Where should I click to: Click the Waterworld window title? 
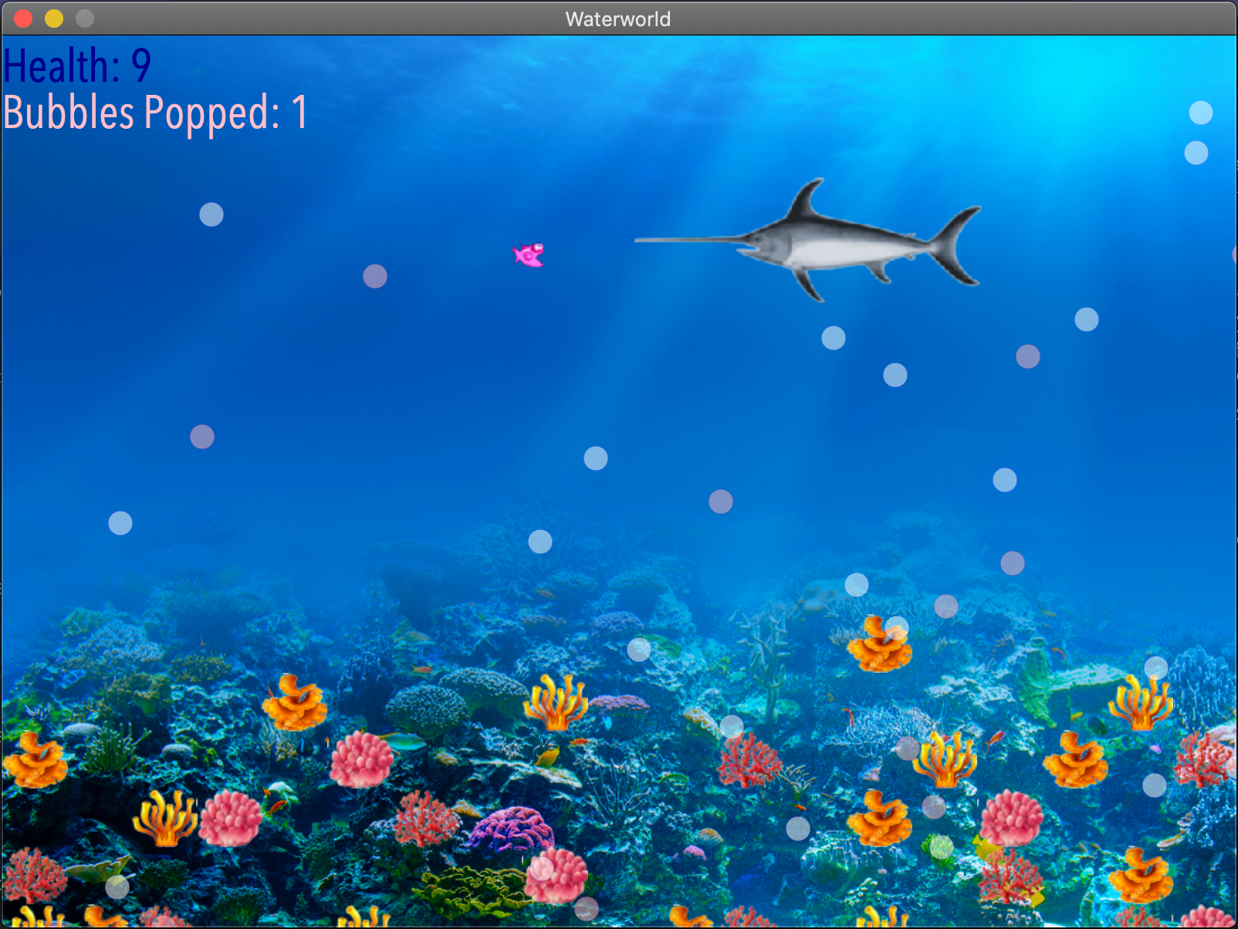tap(618, 19)
